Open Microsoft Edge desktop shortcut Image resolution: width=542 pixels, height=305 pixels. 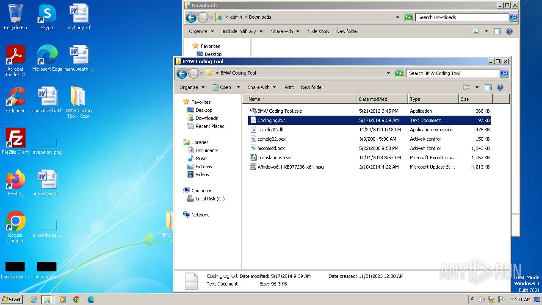[x=47, y=59]
